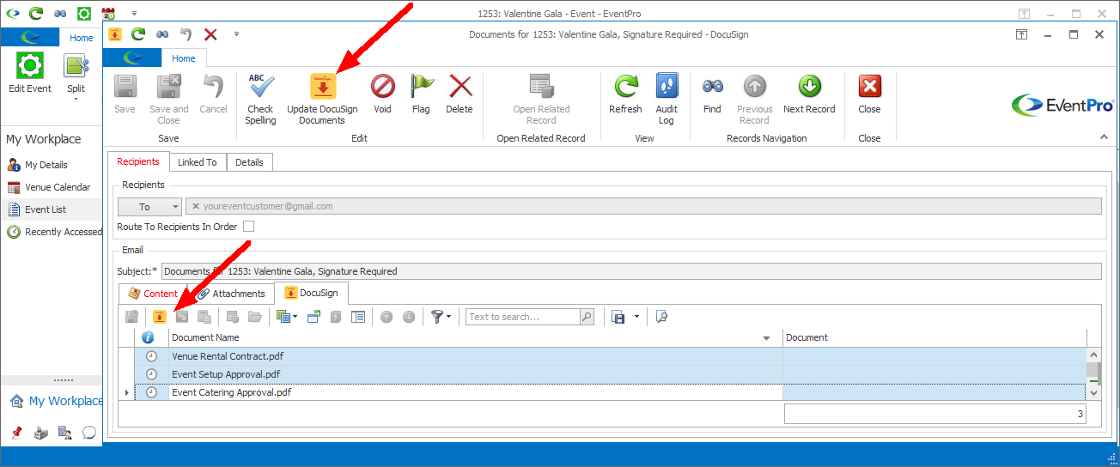The height and width of the screenshot is (467, 1120).
Task: Click the calendar icon in the Event window quick access bar
Action: point(108,14)
